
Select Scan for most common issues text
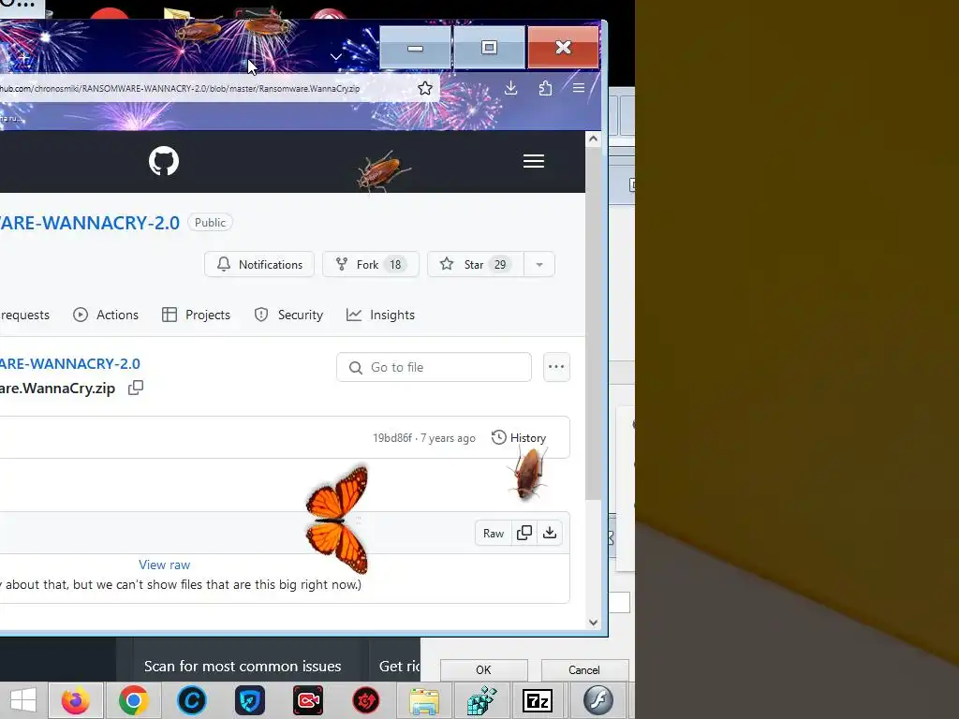coord(243,667)
